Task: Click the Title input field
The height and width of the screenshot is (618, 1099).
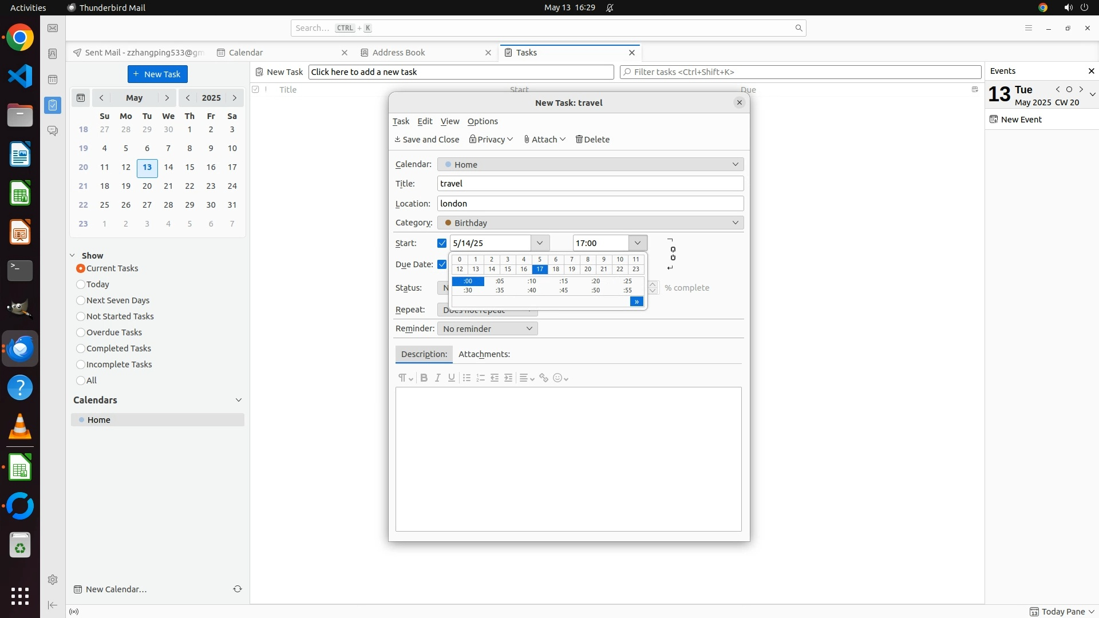Action: [590, 184]
